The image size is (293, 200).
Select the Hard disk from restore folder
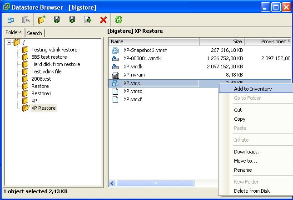tap(56, 64)
